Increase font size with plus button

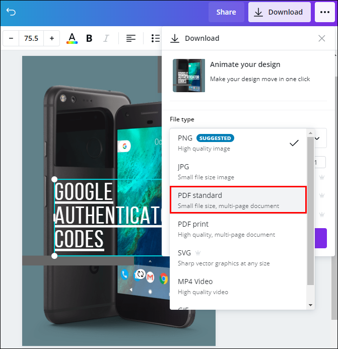[x=52, y=38]
